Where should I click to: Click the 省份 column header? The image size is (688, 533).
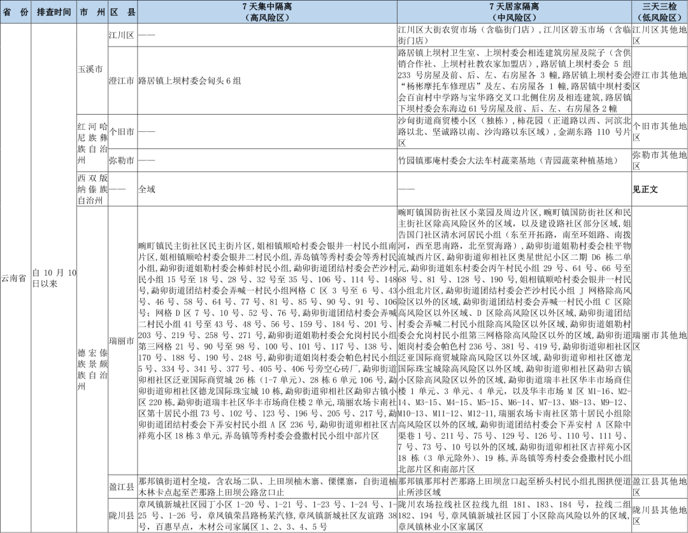[15, 12]
